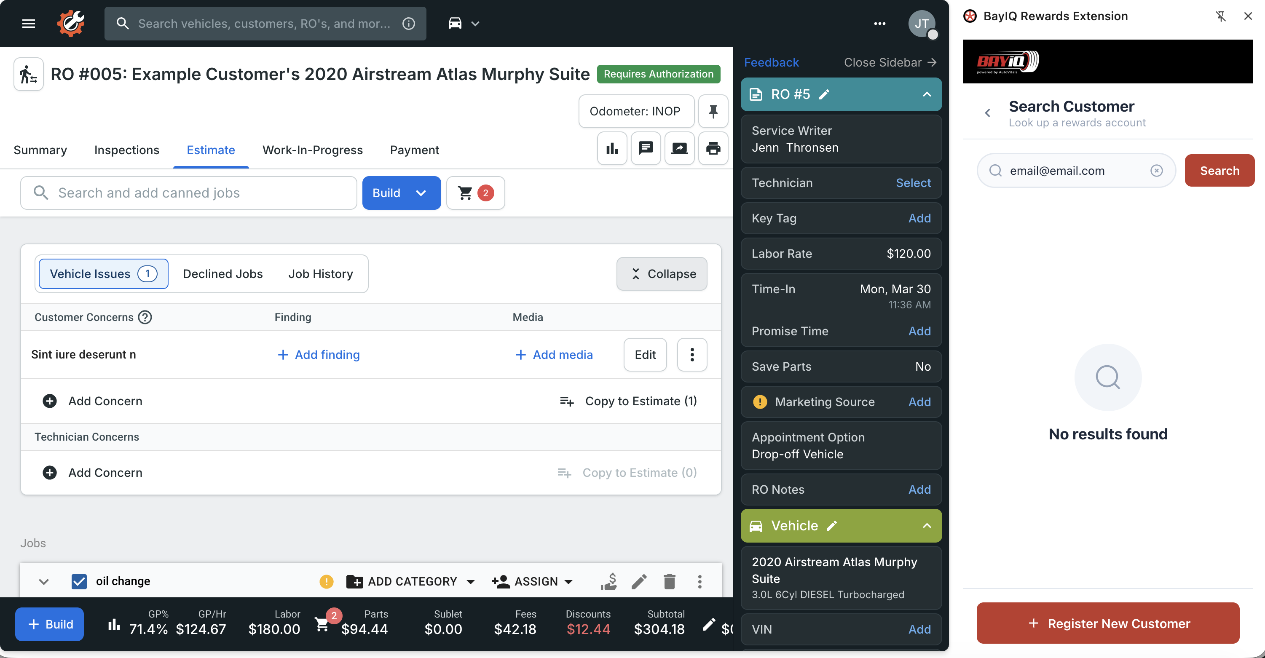Pin the odometer with the pushpin icon
1265x658 pixels.
(x=713, y=112)
